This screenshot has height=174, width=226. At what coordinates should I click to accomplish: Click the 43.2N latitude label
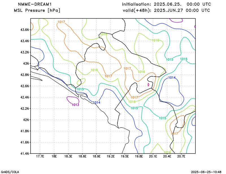tap(25, 52)
